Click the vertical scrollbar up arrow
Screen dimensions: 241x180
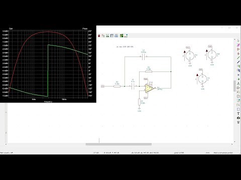click(234, 39)
